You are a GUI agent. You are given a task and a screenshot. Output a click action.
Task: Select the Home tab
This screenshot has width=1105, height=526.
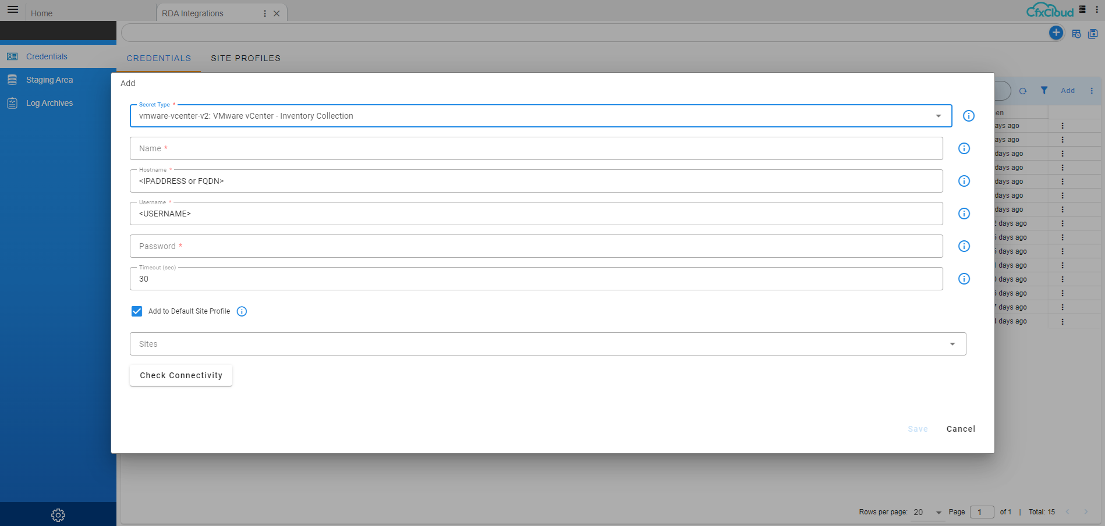pos(42,13)
